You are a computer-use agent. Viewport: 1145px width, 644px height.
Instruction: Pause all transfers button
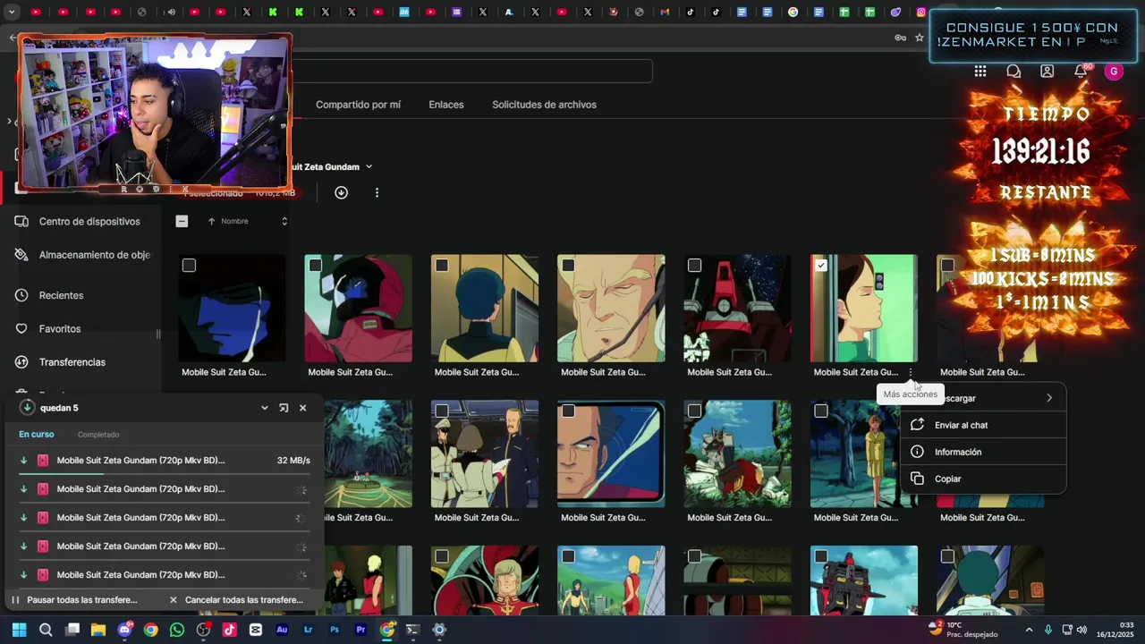(74, 600)
